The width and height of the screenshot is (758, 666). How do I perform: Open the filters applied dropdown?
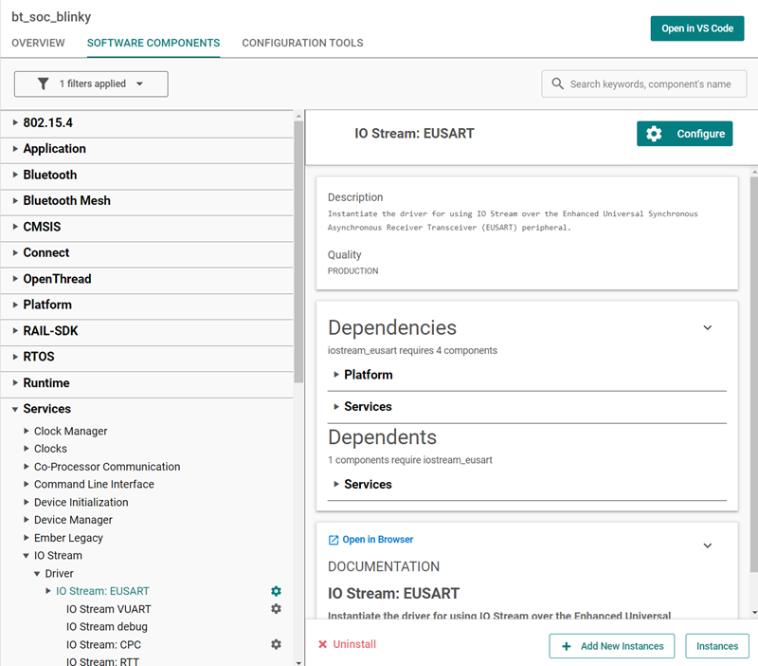tap(91, 83)
